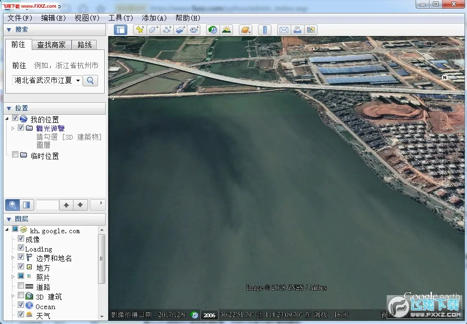Open the 工具(T) menu

(x=120, y=18)
